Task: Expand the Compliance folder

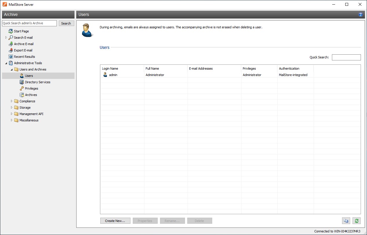Action: 12,101
